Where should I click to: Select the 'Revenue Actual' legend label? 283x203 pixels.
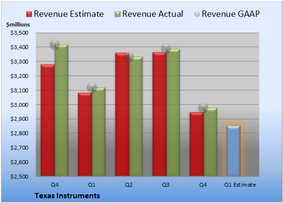coord(153,14)
